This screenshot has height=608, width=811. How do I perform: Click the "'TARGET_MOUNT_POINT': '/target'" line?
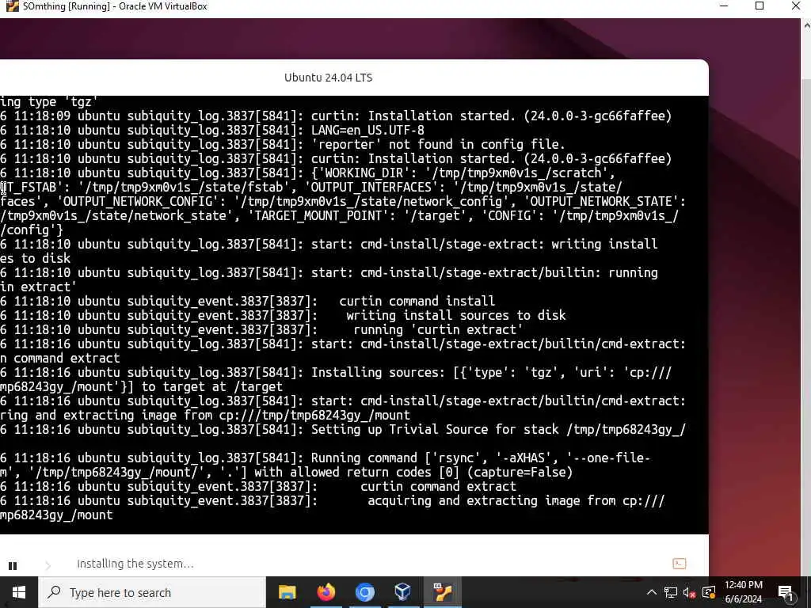tap(339, 215)
